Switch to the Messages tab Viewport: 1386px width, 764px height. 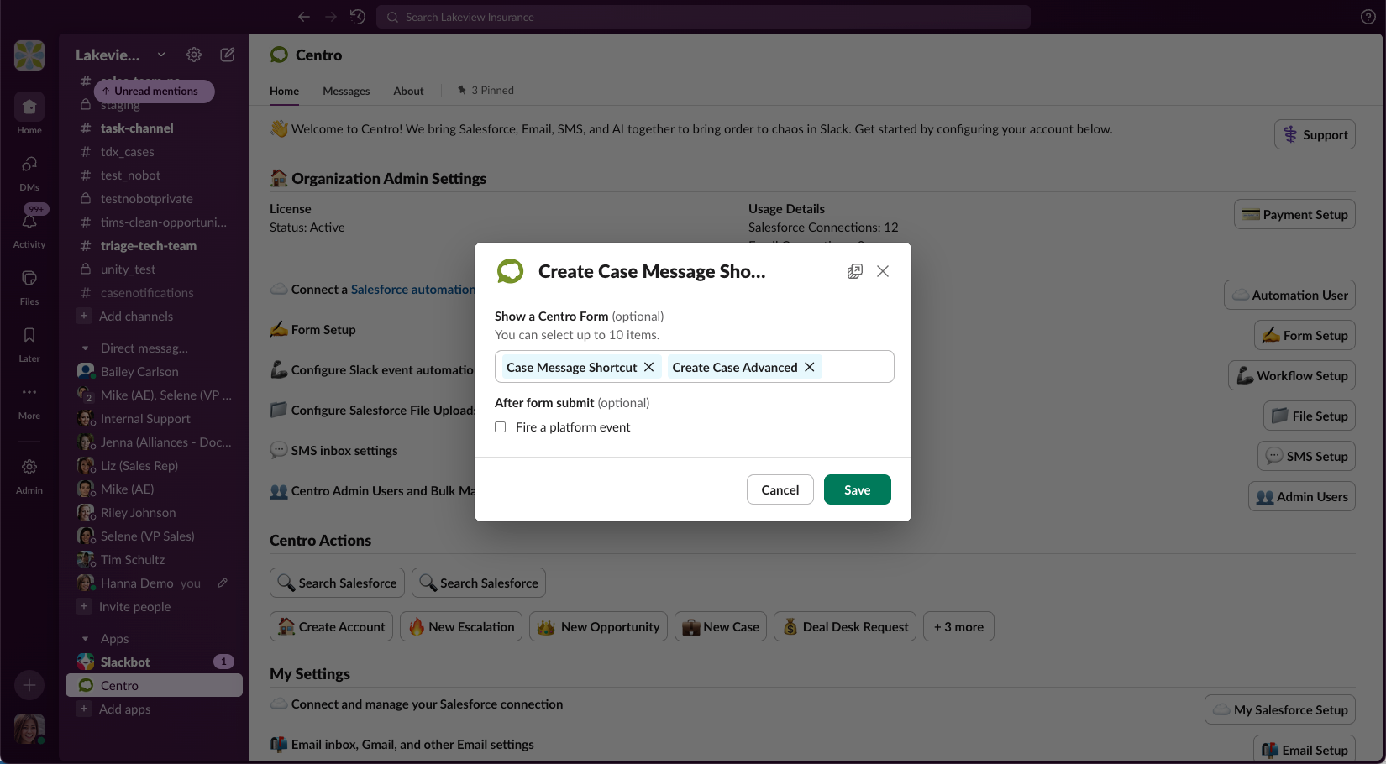click(346, 91)
